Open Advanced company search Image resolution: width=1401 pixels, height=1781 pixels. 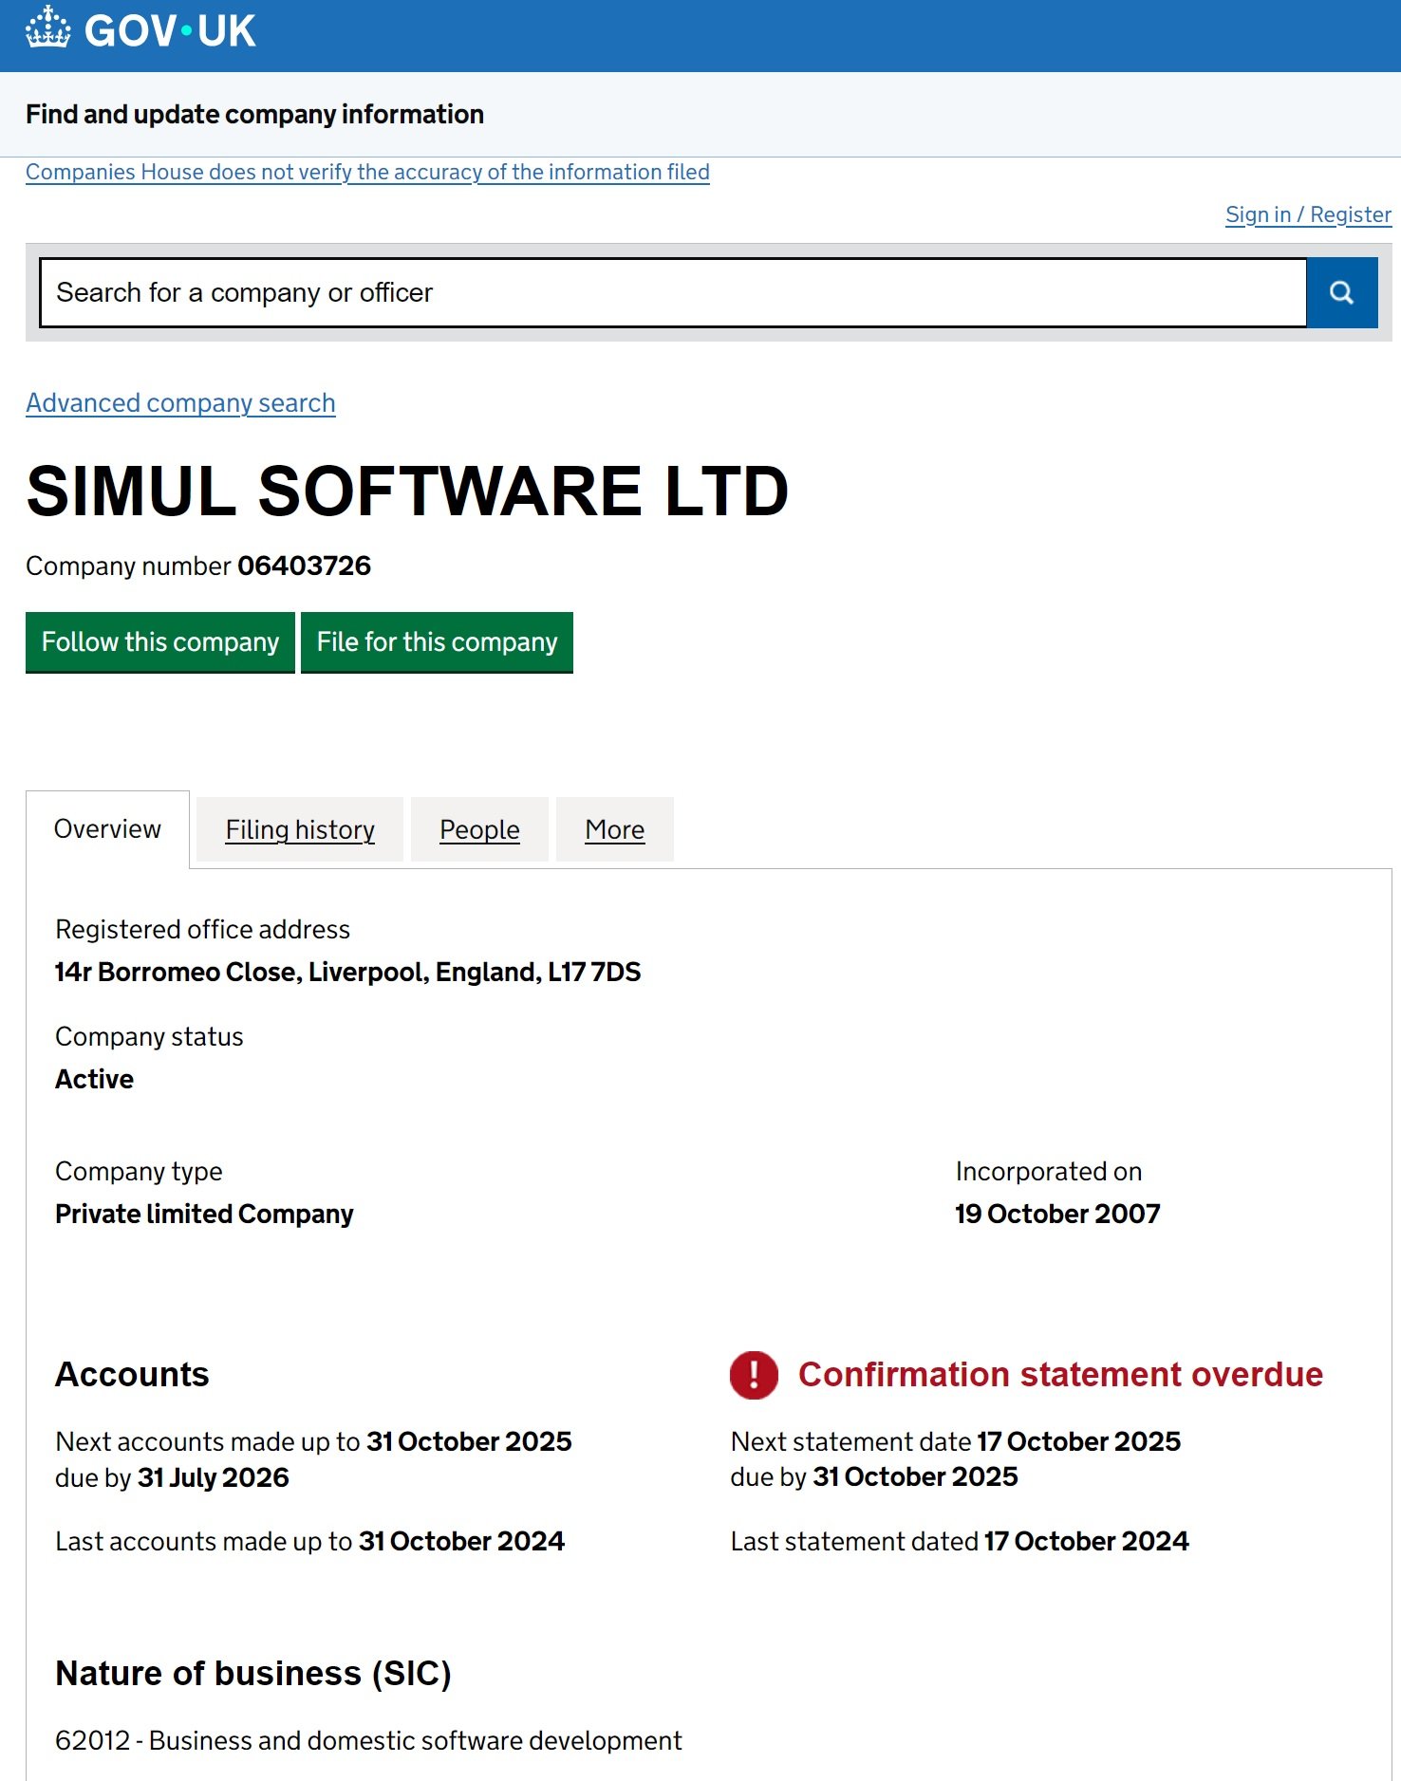point(180,403)
